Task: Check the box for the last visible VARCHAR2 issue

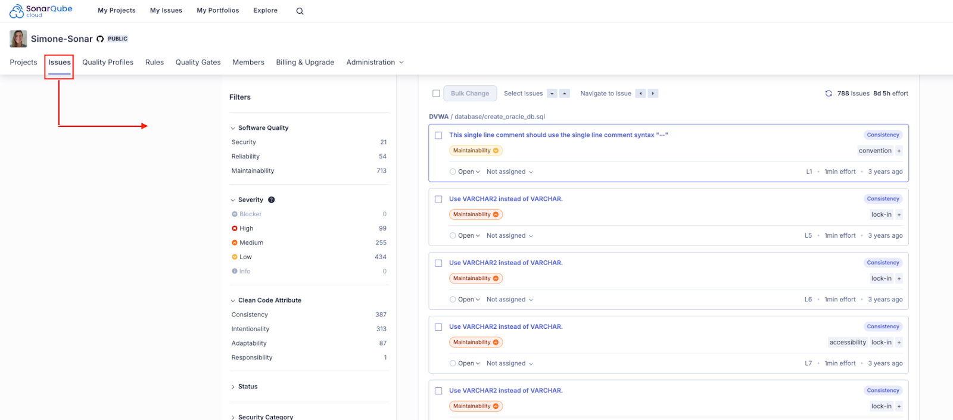Action: tap(438, 391)
